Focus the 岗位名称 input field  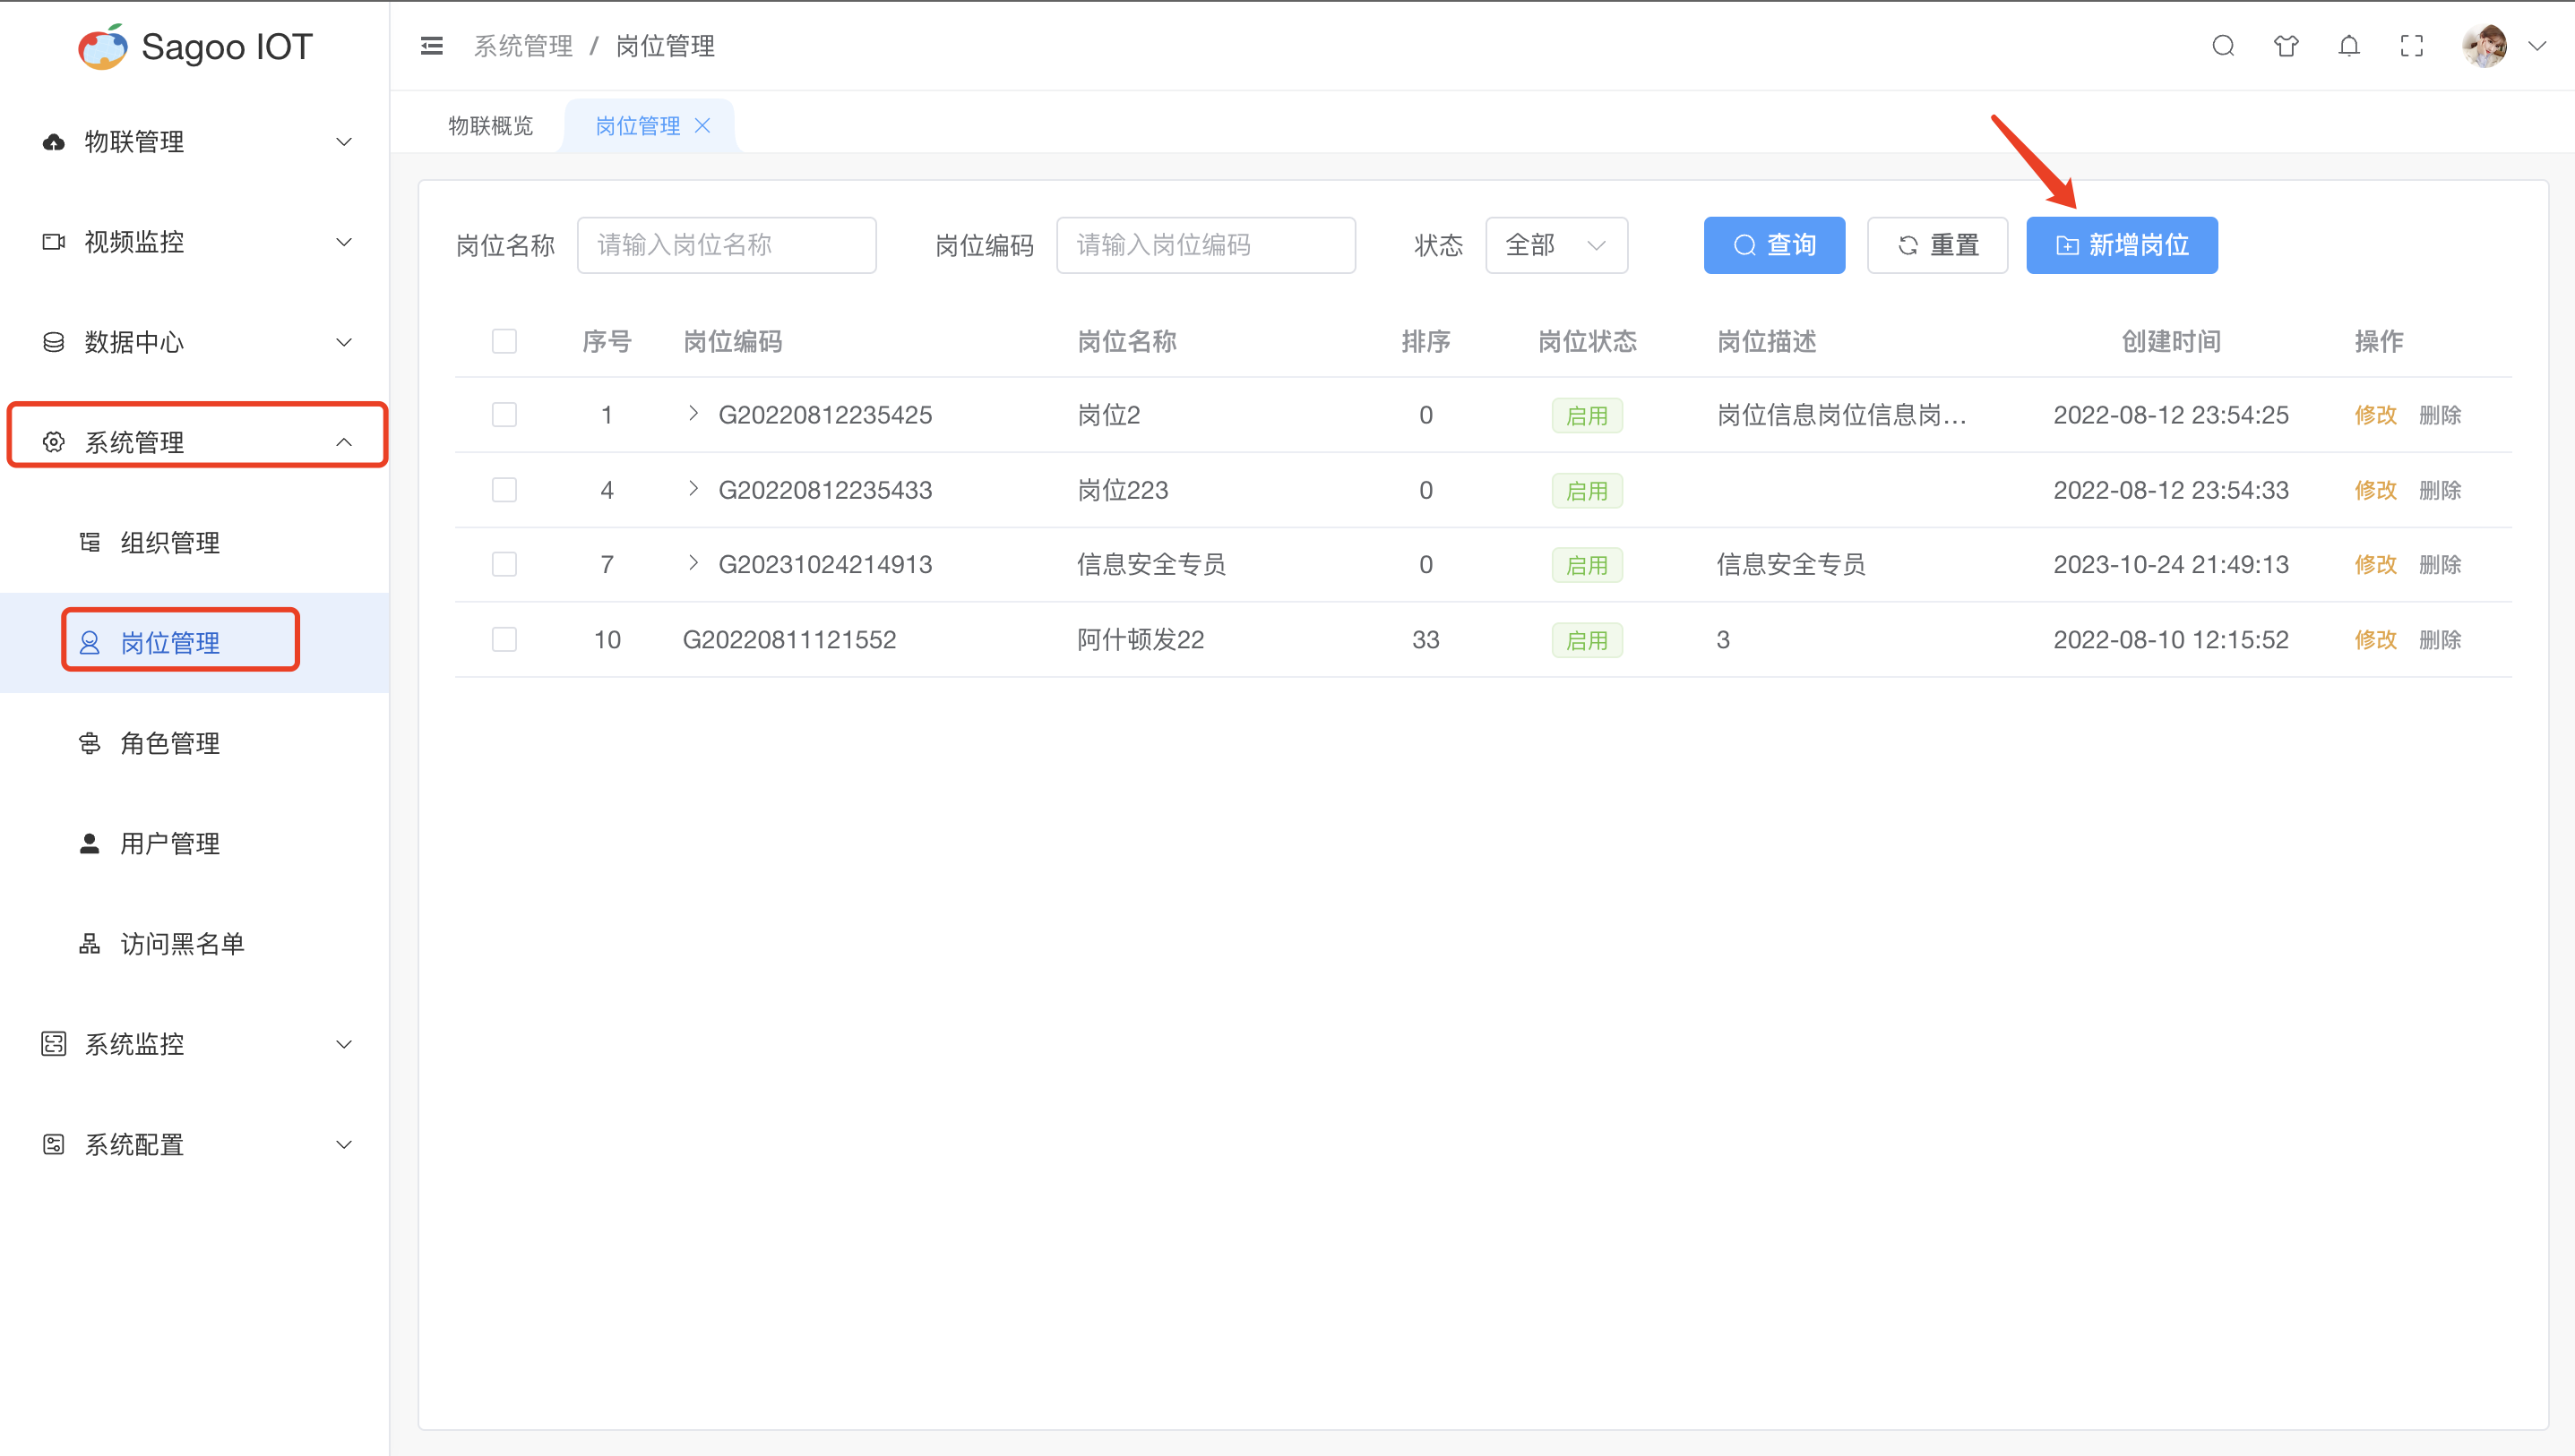tap(727, 245)
